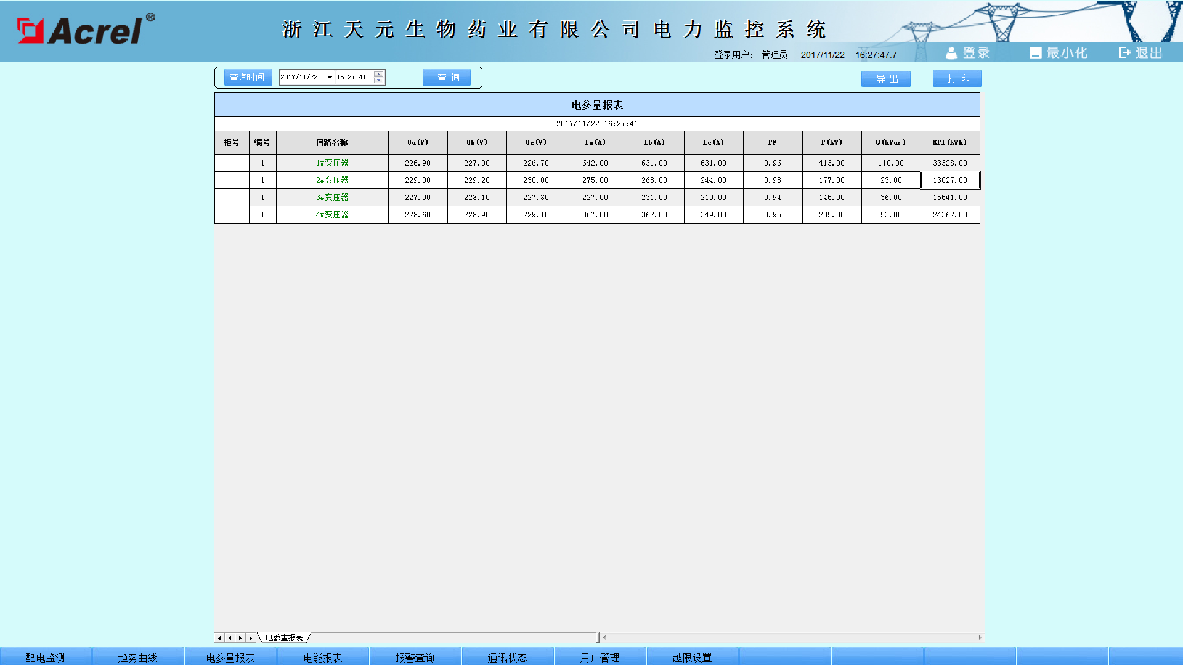The width and height of the screenshot is (1183, 665).
Task: Go to previous sheet arrow
Action: [x=230, y=638]
